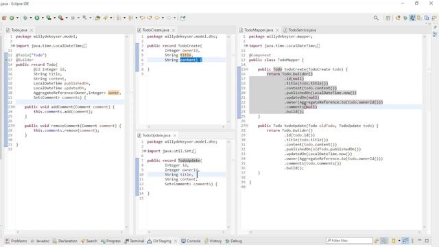Select the TodoCreate.java editor tab
This screenshot has width=439, height=247.
click(156, 30)
